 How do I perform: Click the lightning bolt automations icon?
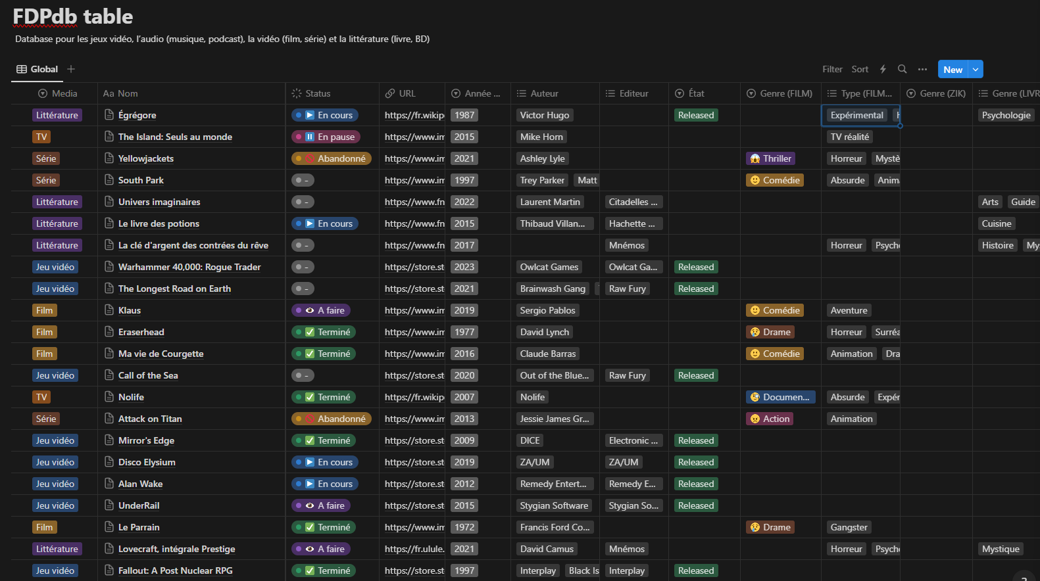883,69
